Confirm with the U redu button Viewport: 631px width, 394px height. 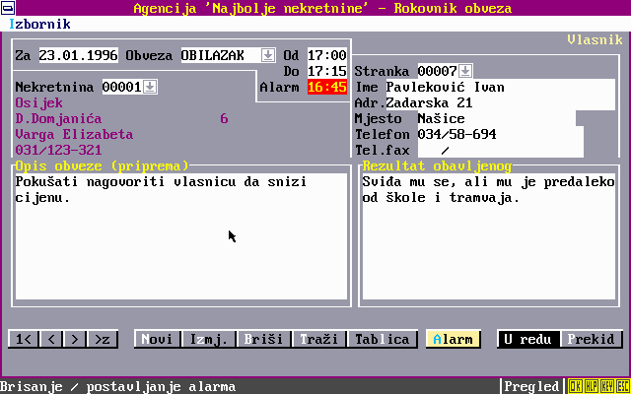[528, 339]
